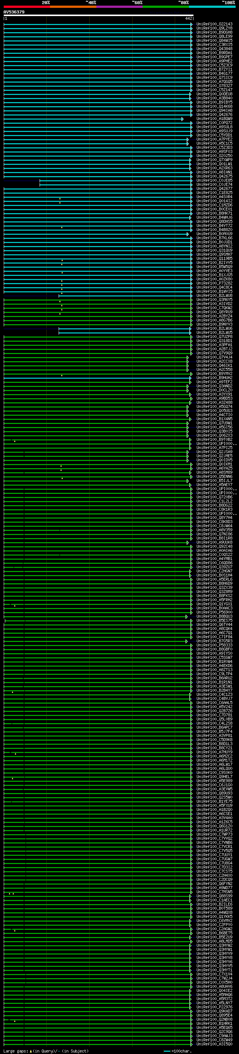Open hit UniRef100_O78327
The height and width of the screenshot is (1054, 239).
click(214, 86)
